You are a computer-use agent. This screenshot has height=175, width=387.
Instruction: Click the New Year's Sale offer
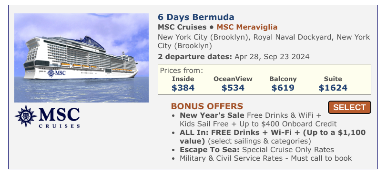pos(258,120)
